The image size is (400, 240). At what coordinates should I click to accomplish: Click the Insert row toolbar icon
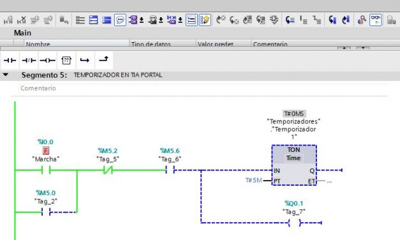(34, 20)
